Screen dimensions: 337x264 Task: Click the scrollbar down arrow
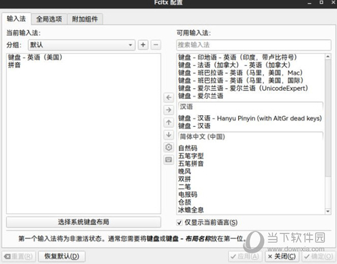(x=328, y=211)
